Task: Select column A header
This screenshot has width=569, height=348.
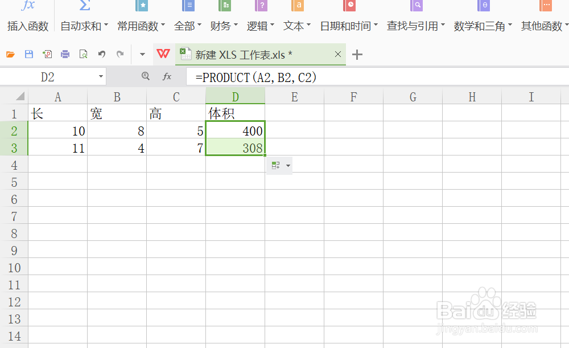Action: [x=57, y=97]
